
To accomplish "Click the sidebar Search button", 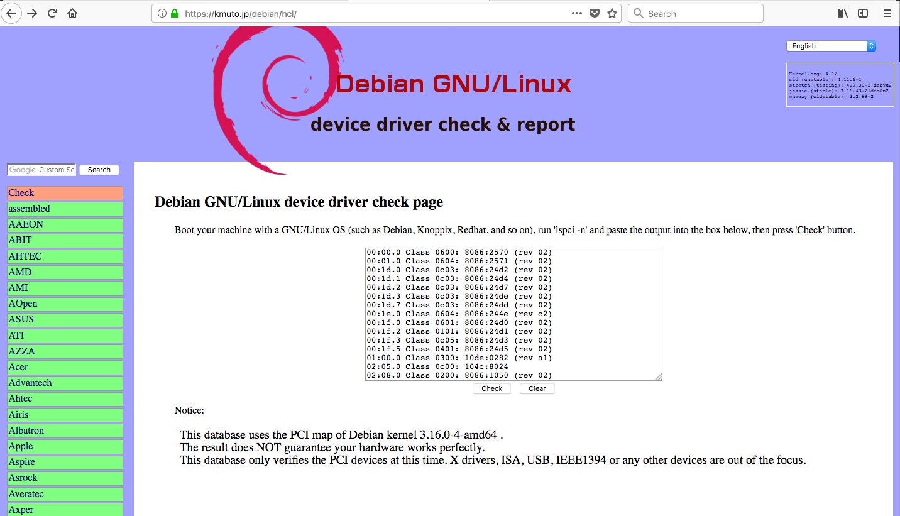I will [x=99, y=170].
